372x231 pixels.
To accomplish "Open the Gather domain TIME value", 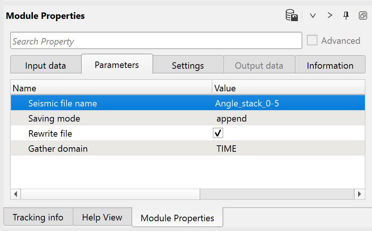I will [x=226, y=149].
